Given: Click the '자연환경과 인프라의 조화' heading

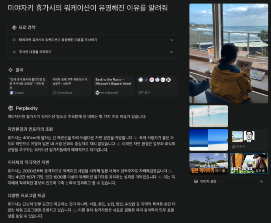Looking at the screenshot, I should click(30, 129).
